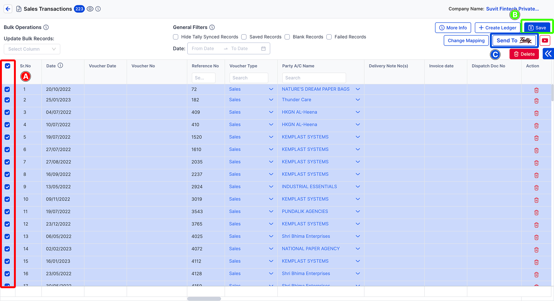Click the horizontal scrollbar thumb
The image size is (554, 301).
(x=204, y=299)
